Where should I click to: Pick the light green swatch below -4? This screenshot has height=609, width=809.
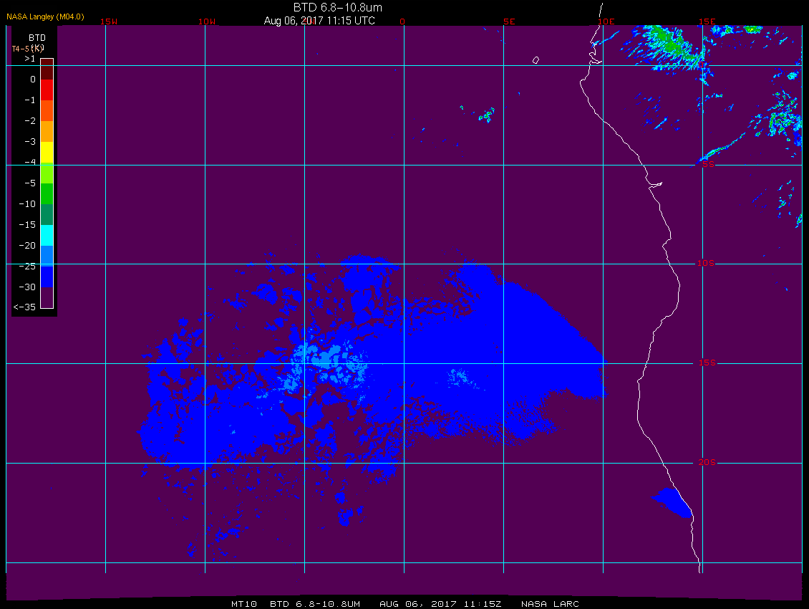click(47, 173)
